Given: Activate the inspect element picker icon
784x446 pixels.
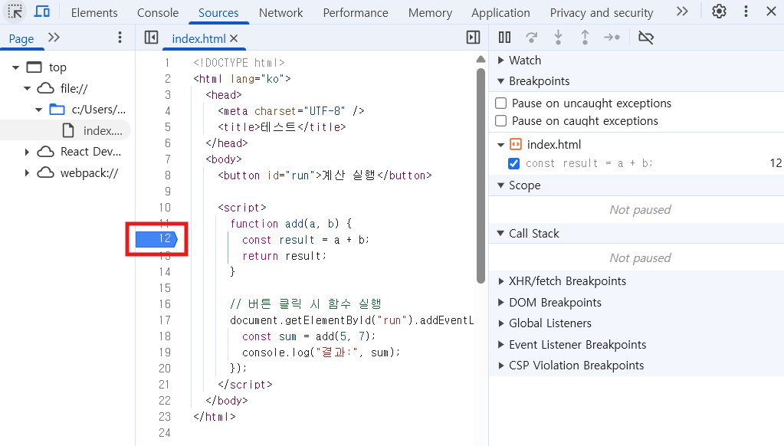Looking at the screenshot, I should 15,11.
